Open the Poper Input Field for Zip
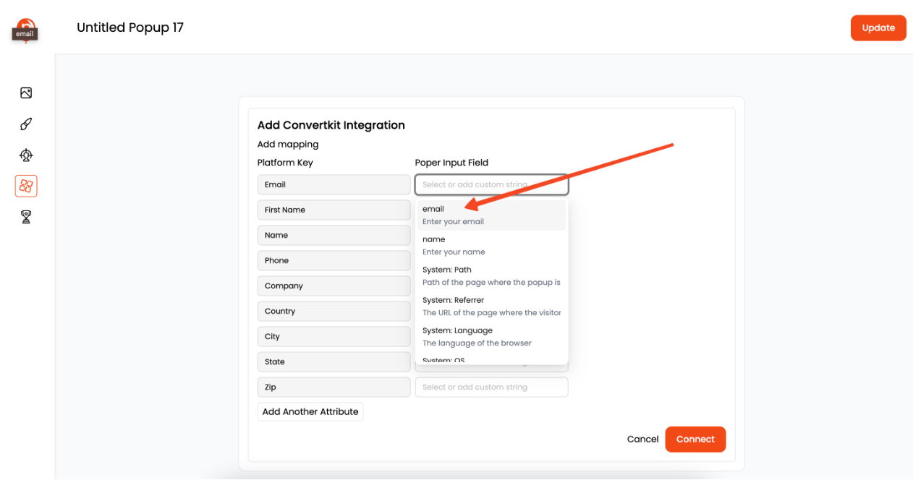The image size is (913, 480). coord(492,387)
